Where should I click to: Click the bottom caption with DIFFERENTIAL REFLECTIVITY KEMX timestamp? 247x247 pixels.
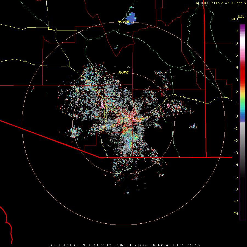point(125,245)
